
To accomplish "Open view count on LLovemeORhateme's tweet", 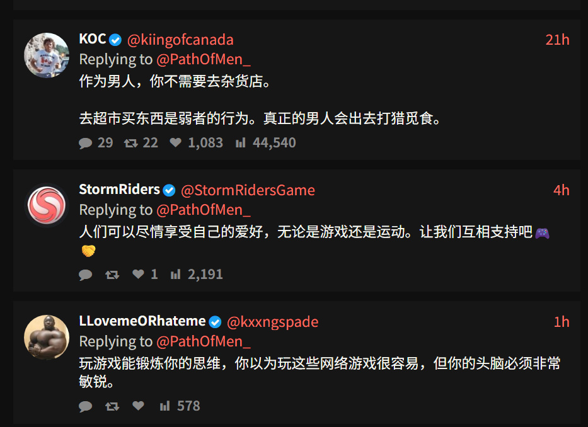I will pyautogui.click(x=165, y=406).
